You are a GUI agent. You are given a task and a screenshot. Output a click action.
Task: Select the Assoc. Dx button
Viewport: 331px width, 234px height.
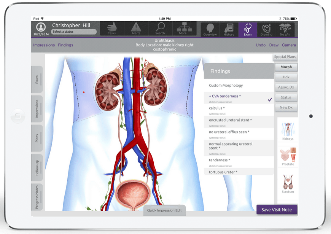click(286, 87)
